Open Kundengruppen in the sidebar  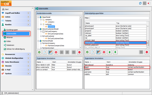point(11,30)
